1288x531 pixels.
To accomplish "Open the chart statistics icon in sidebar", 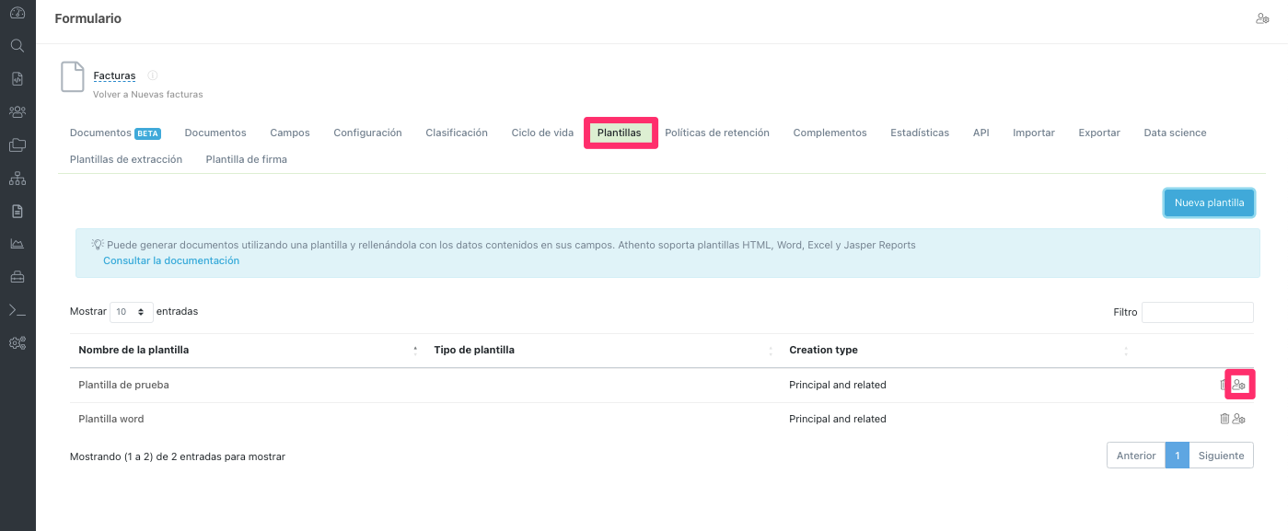I will tap(17, 244).
